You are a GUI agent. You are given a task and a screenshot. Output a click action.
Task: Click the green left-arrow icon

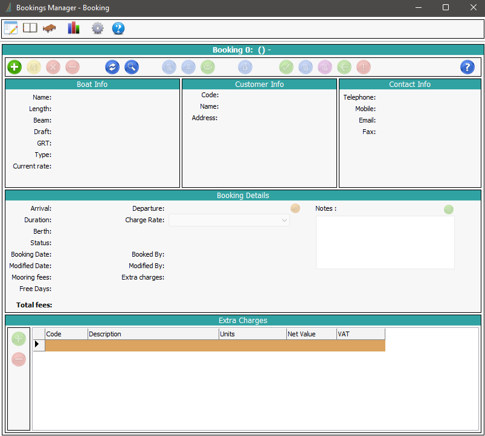pos(344,67)
